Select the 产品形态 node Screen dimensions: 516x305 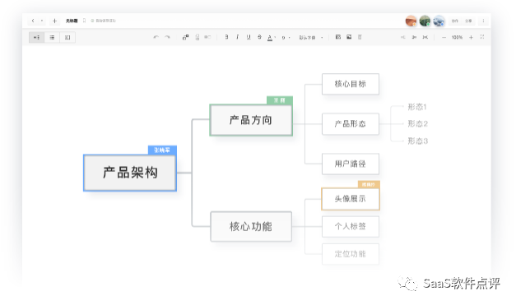(351, 124)
